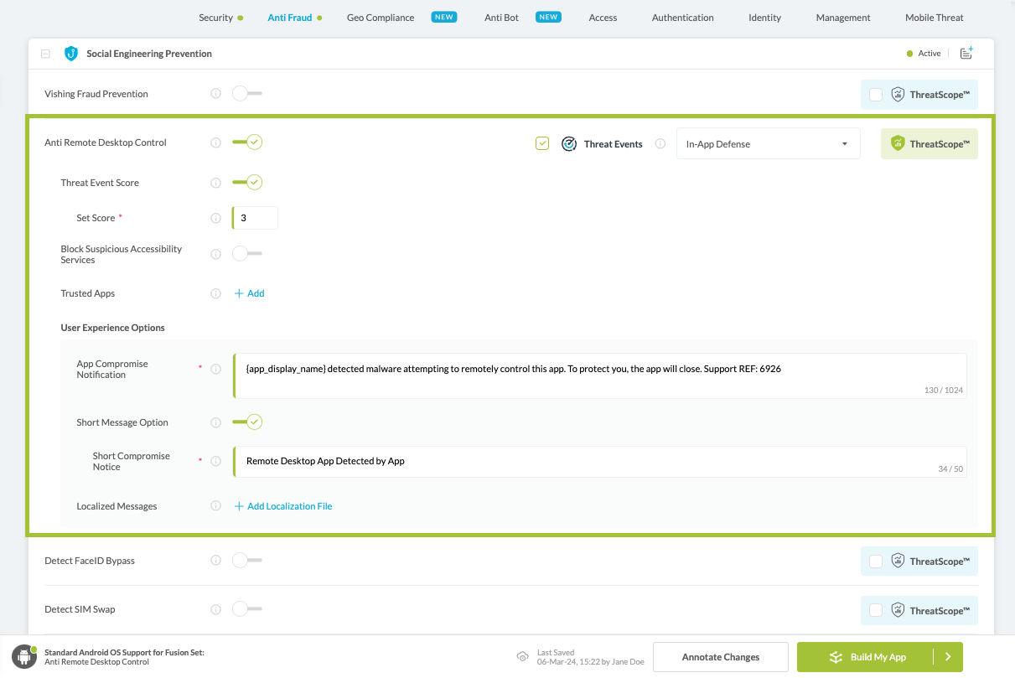Turn off Anti Remote Desktop Control toggle
The width and height of the screenshot is (1015, 678).
point(247,142)
